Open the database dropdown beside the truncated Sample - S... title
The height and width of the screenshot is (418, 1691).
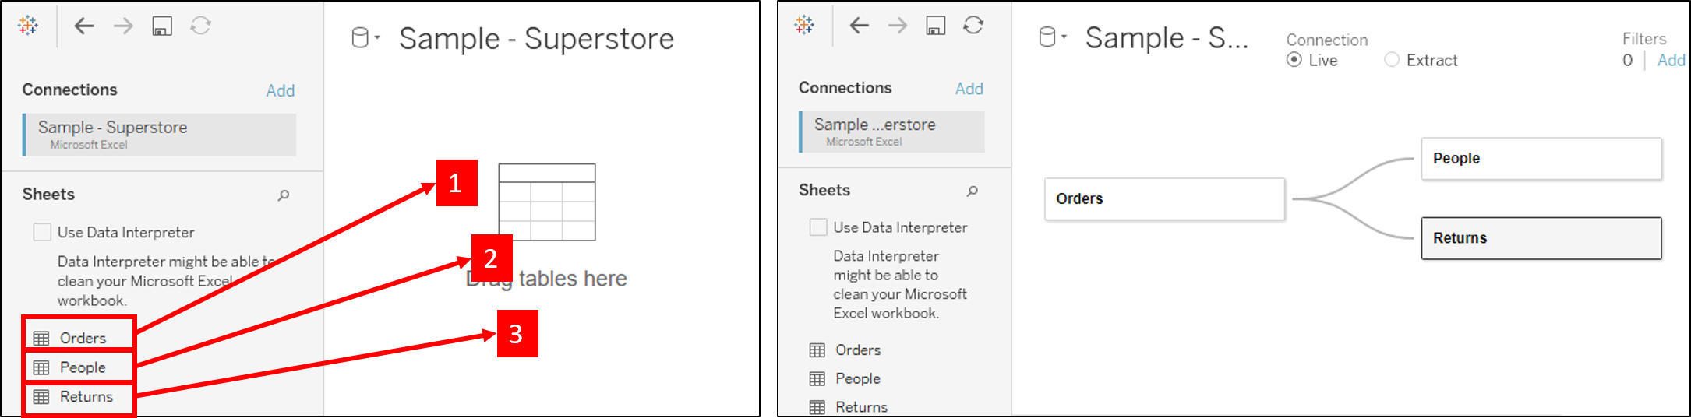1052,37
